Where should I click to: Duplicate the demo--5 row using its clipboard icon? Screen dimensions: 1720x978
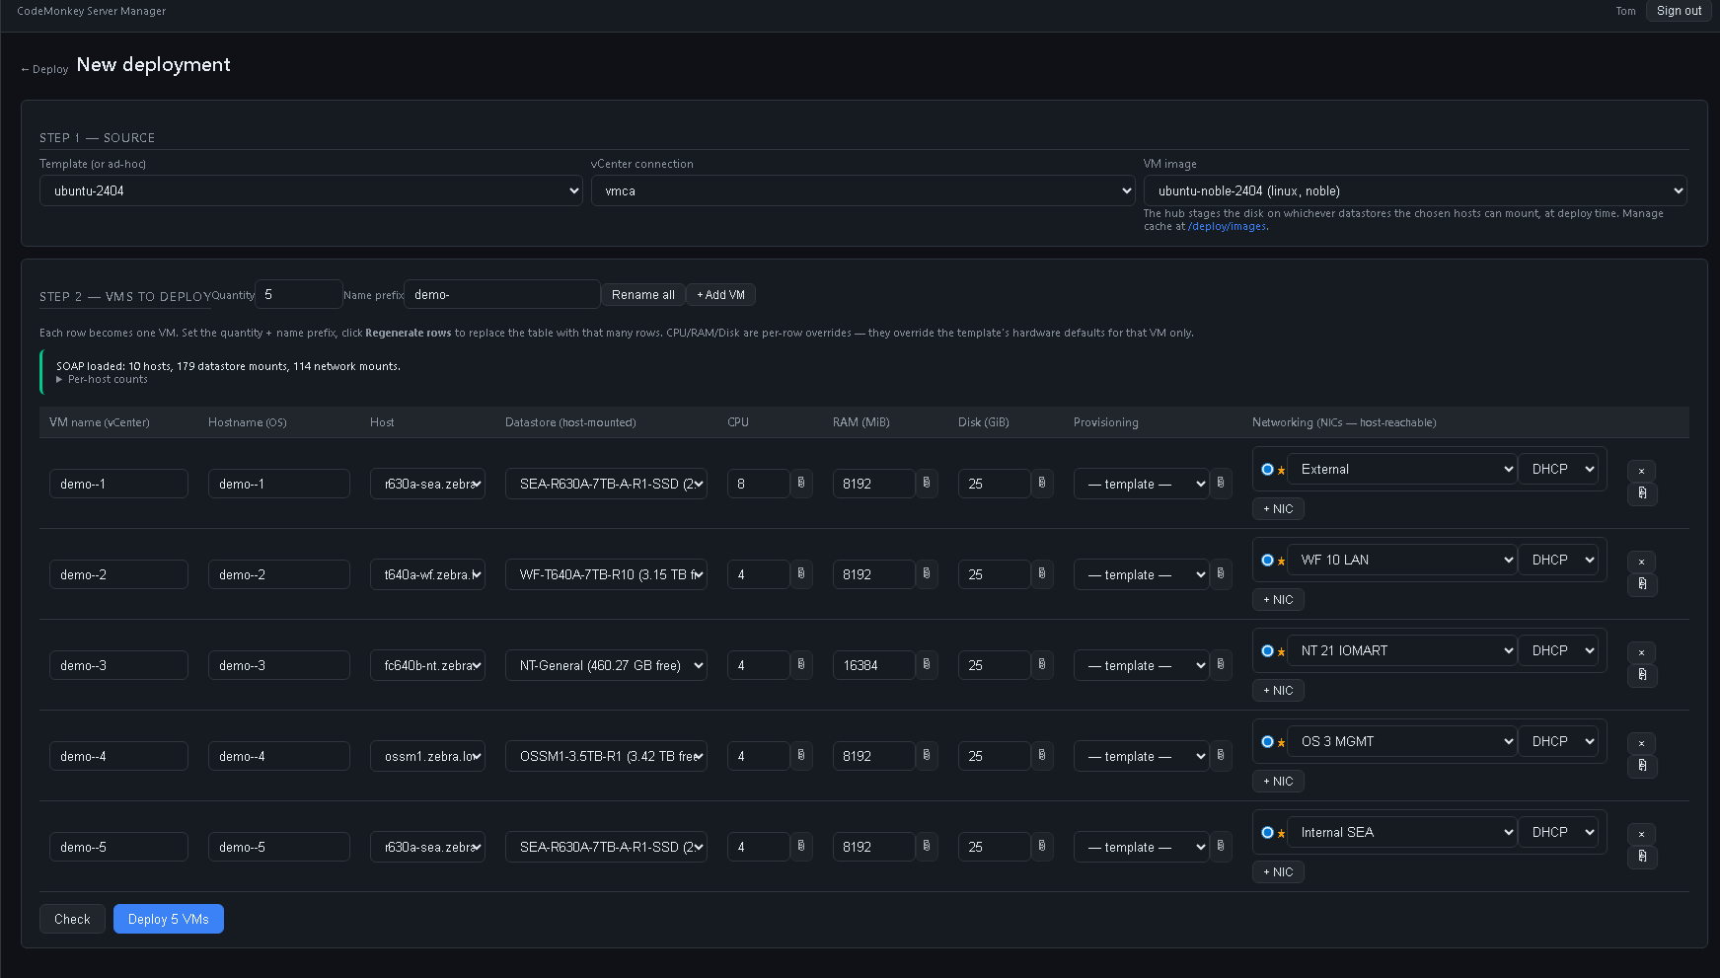1642,857
